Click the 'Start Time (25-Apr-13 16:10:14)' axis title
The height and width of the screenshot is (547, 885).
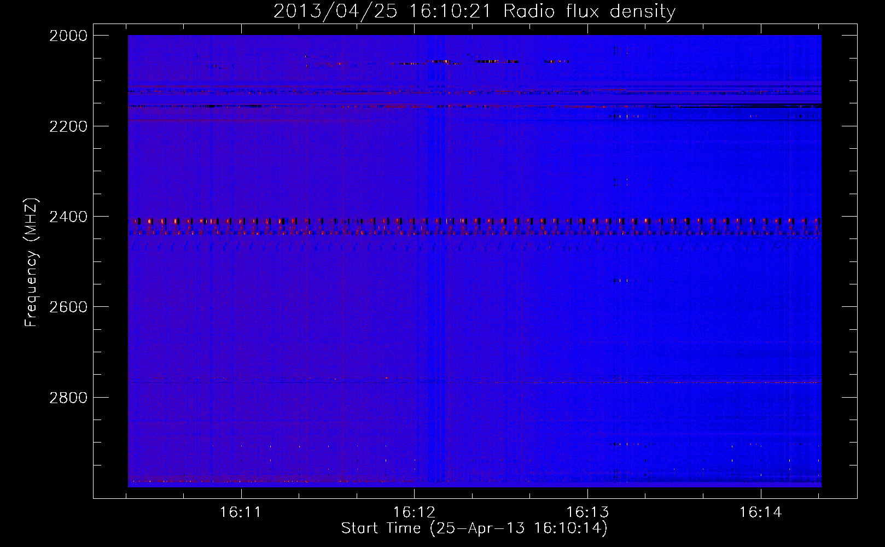474,528
